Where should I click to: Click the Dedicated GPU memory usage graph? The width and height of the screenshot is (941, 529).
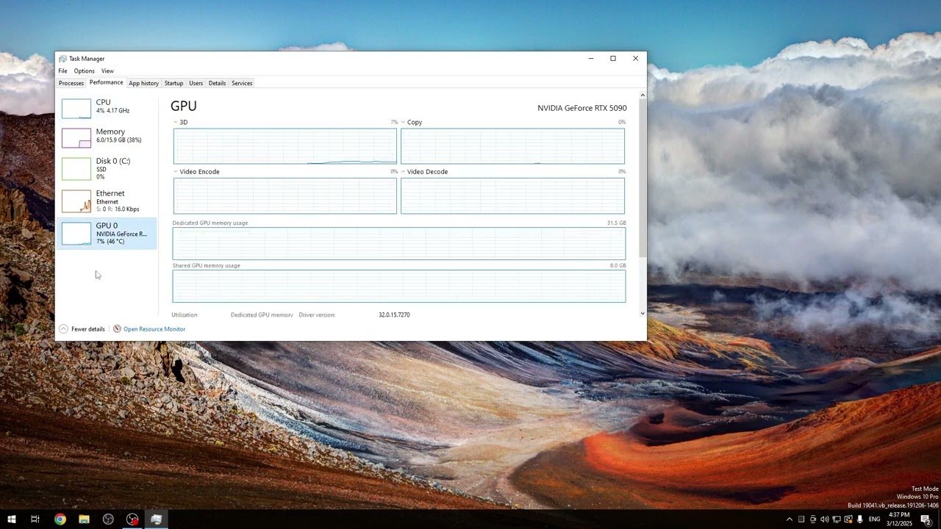399,243
